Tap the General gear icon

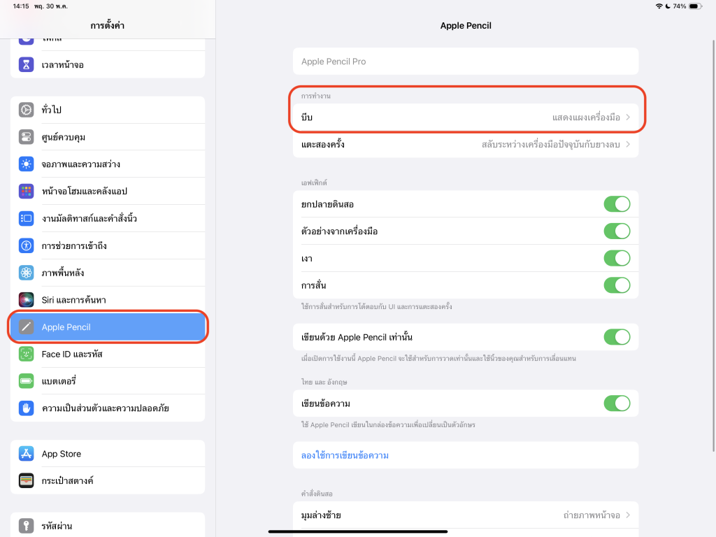(x=27, y=110)
